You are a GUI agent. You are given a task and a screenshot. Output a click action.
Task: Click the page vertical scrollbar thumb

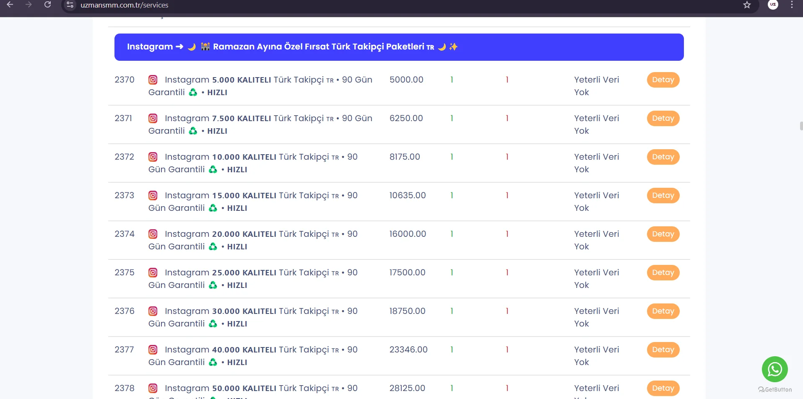(801, 126)
